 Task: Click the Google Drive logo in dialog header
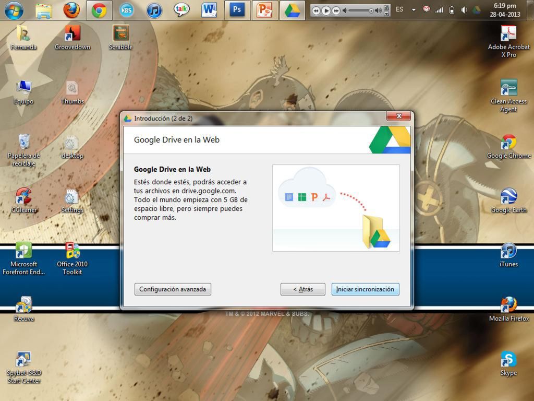tap(390, 140)
